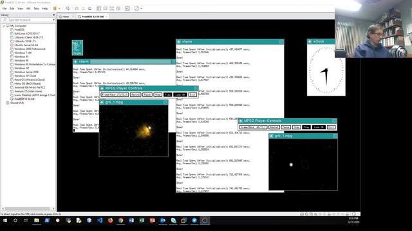Click Stop in left MPEG Player Controls
Viewport: 412px width, 231px height.
pyautogui.click(x=158, y=94)
